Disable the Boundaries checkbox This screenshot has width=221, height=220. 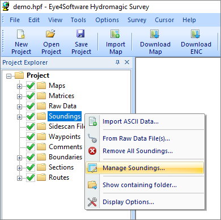[x=31, y=157]
